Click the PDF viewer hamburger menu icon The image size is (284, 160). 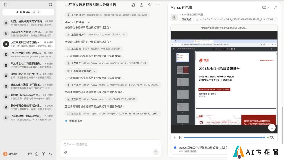(x=173, y=49)
